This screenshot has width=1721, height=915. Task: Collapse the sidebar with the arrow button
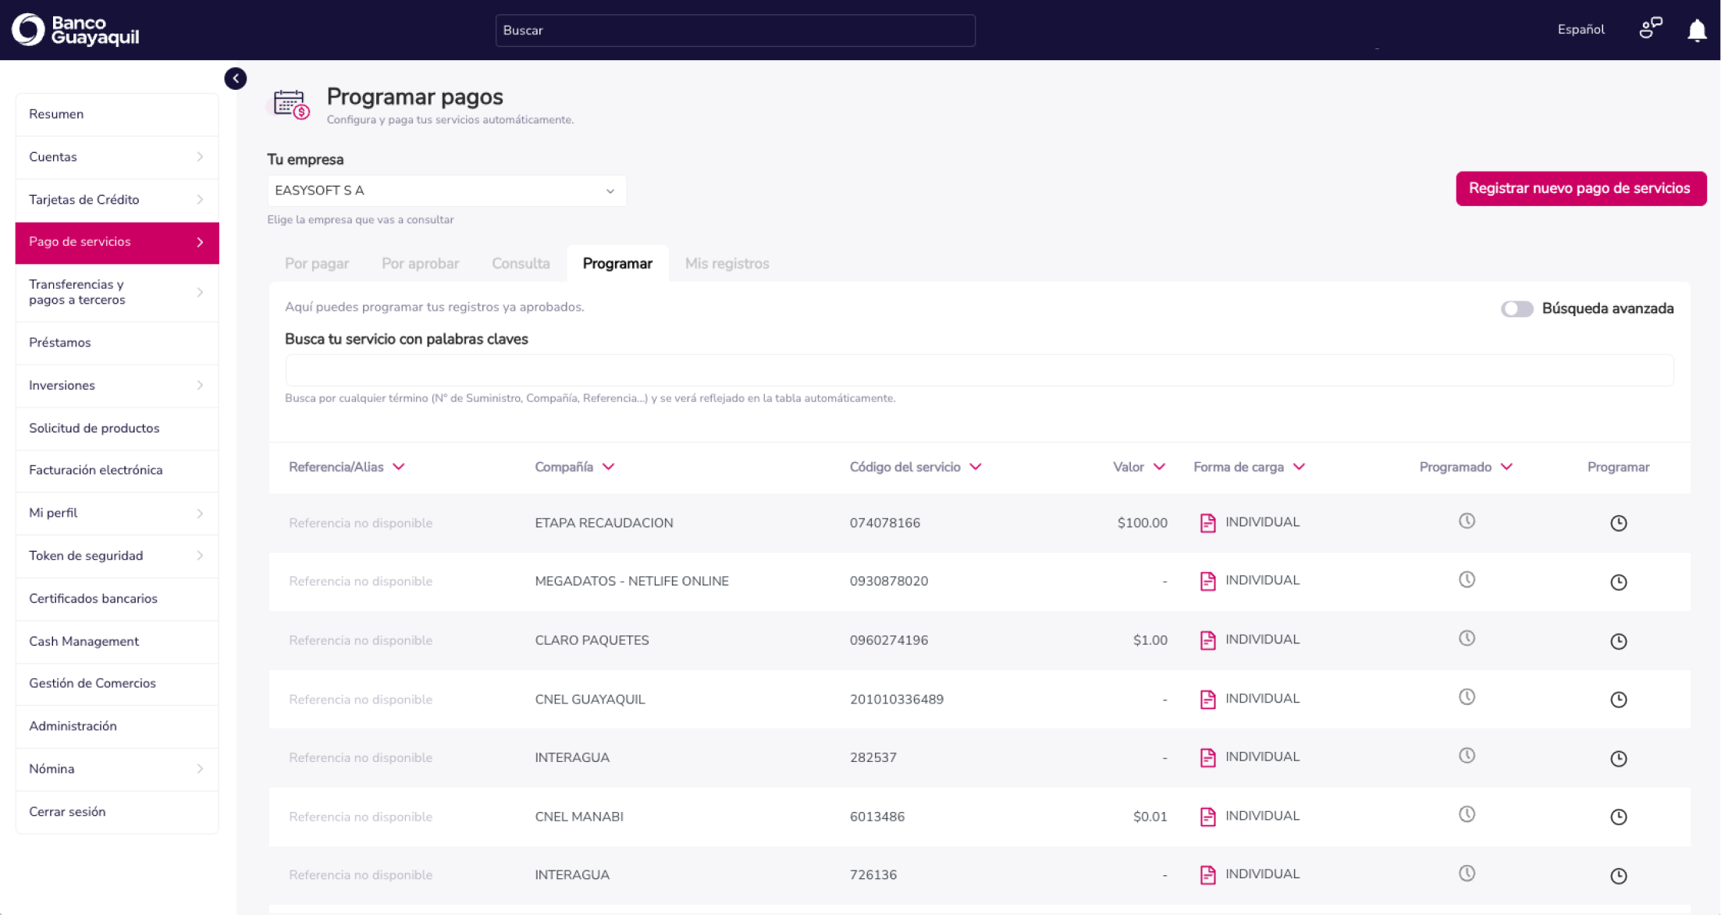pos(236,78)
